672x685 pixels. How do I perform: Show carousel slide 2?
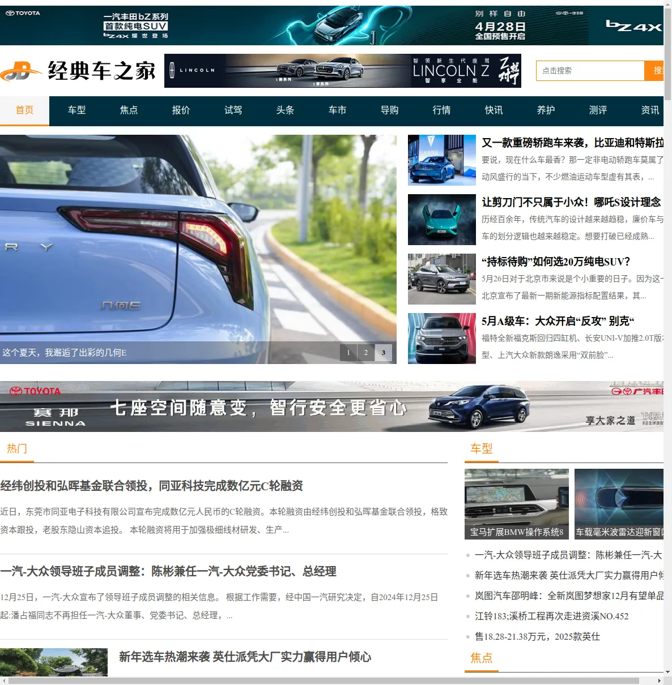pos(366,353)
